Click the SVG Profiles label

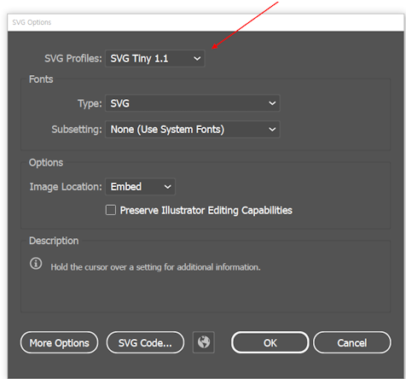coord(73,59)
